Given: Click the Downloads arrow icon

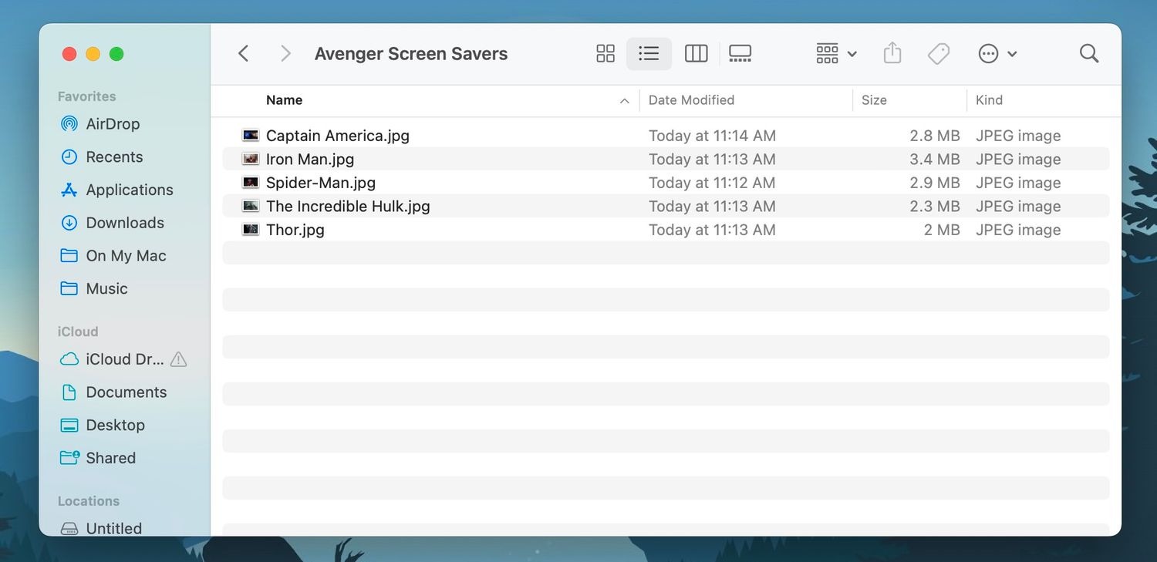Looking at the screenshot, I should click(x=69, y=223).
